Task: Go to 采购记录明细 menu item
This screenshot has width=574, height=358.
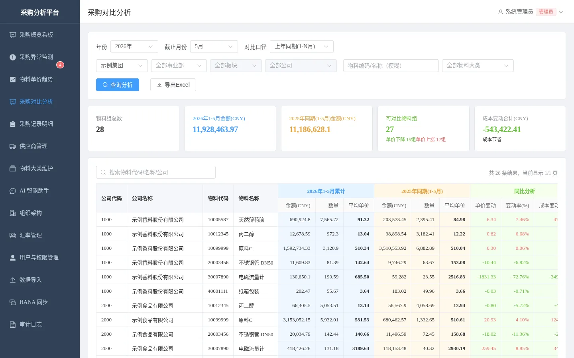Action: 40,124
